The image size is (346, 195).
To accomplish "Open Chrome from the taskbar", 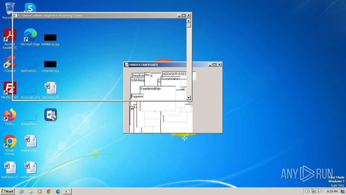I will [x=49, y=191].
